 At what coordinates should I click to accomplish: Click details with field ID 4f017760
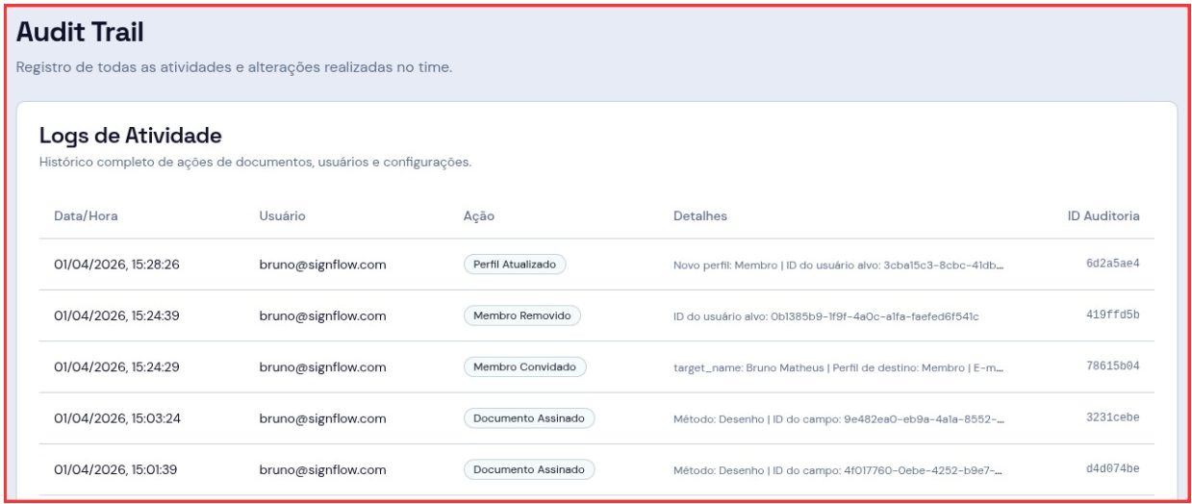pyautogui.click(x=839, y=470)
